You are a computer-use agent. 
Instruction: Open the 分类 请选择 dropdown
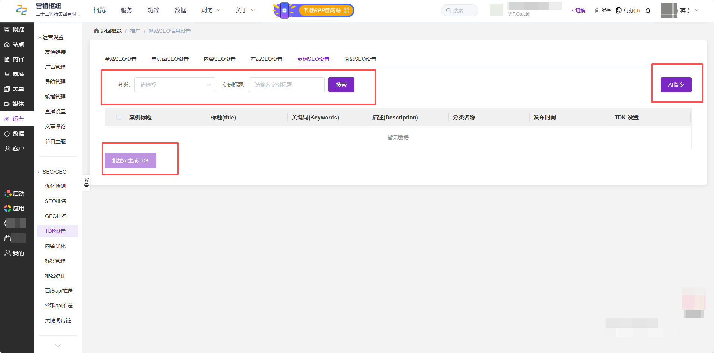175,85
